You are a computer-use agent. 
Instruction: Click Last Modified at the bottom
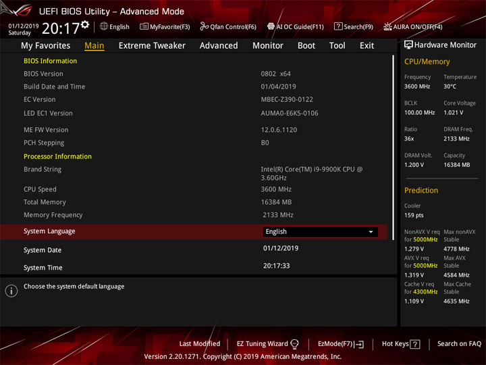pyautogui.click(x=200, y=344)
